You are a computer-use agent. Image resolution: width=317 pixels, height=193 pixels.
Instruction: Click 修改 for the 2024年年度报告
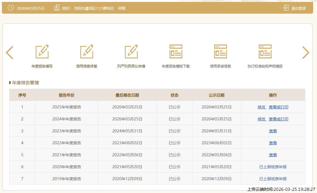[x=262, y=119]
